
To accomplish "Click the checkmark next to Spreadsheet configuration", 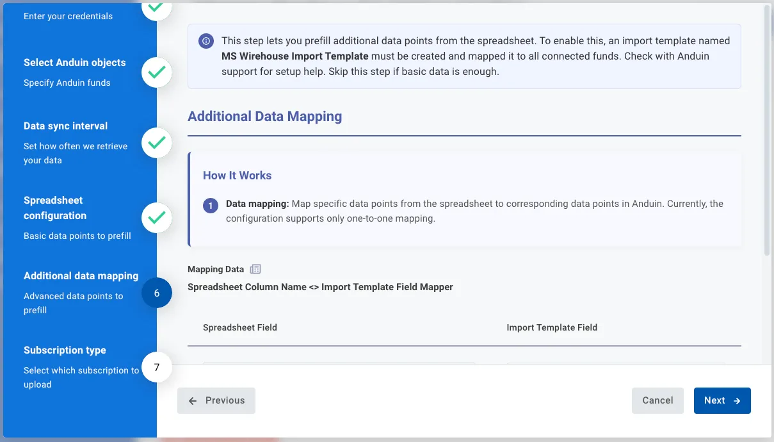I will (156, 218).
